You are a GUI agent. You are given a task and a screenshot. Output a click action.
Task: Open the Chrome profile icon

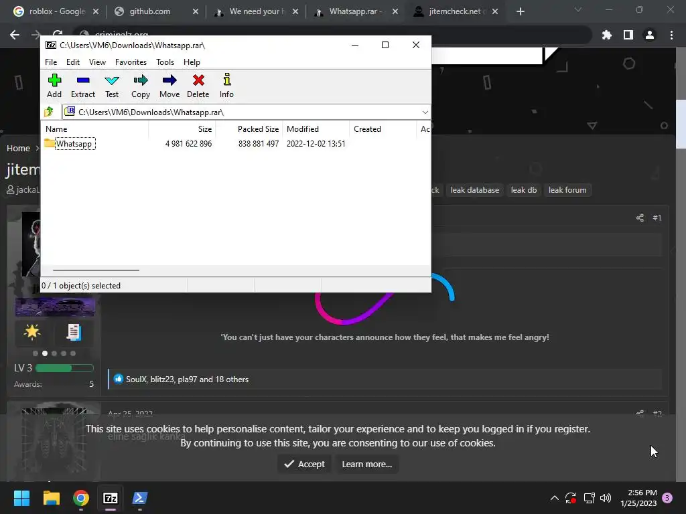coord(650,35)
